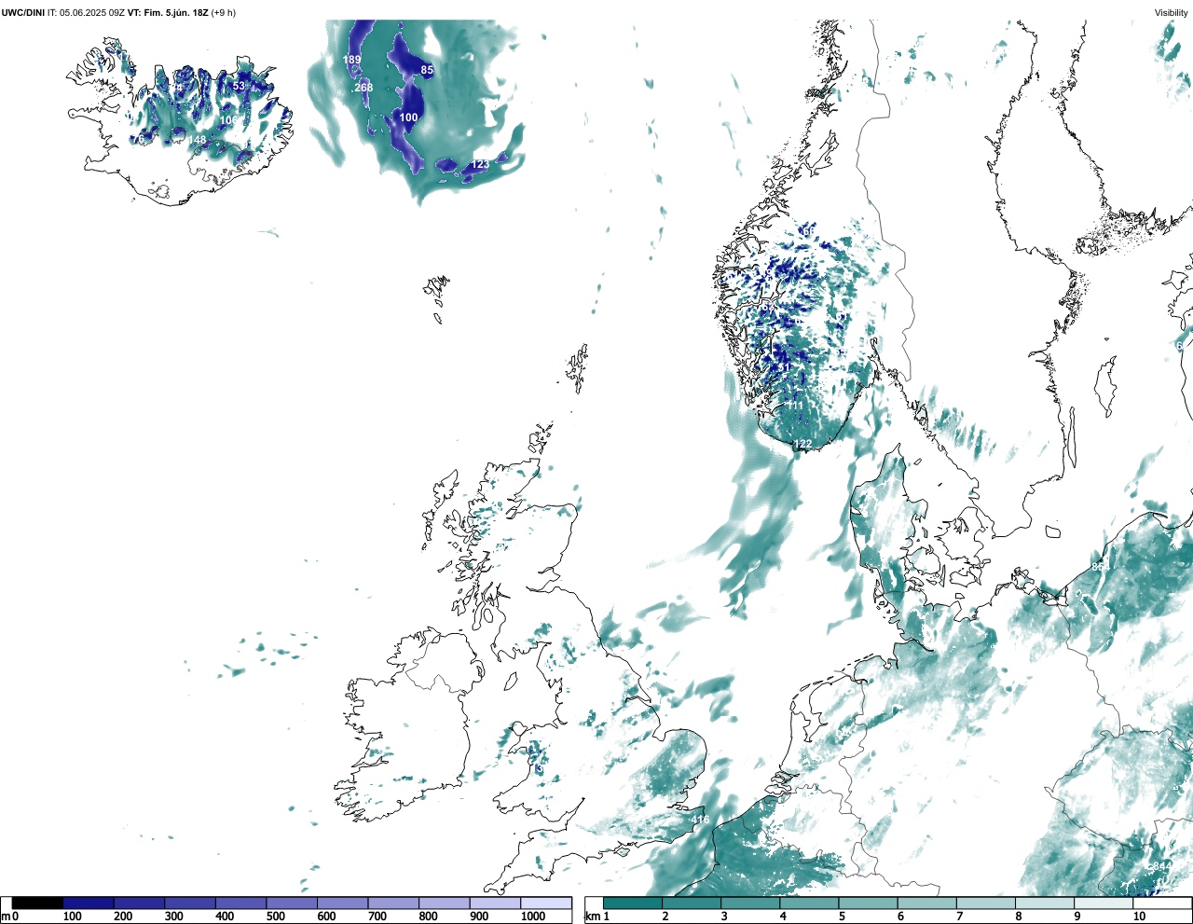Viewport: 1193px width, 924px height.
Task: Click the '123' visibility value on the map
Action: click(480, 164)
